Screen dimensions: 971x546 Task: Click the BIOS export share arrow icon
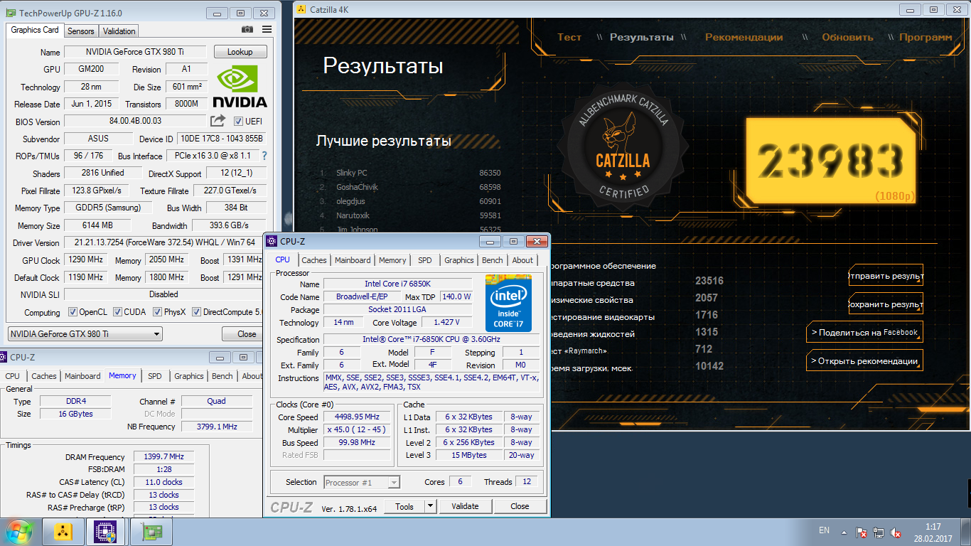point(218,121)
